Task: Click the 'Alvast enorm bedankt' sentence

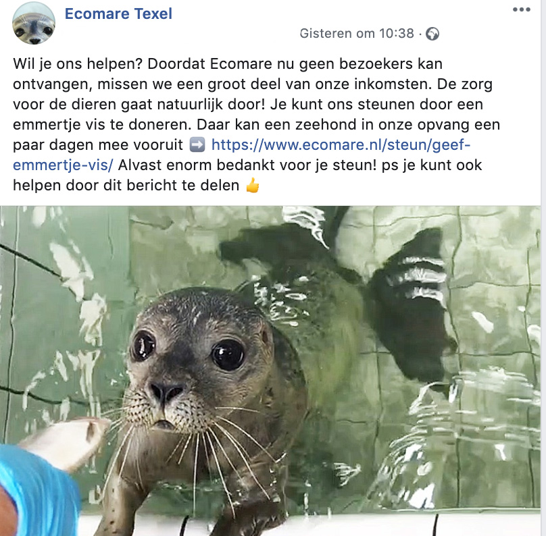Action: click(247, 165)
